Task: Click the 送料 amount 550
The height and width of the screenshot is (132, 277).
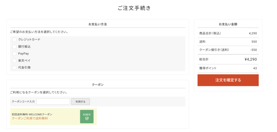Action: tap(254, 42)
